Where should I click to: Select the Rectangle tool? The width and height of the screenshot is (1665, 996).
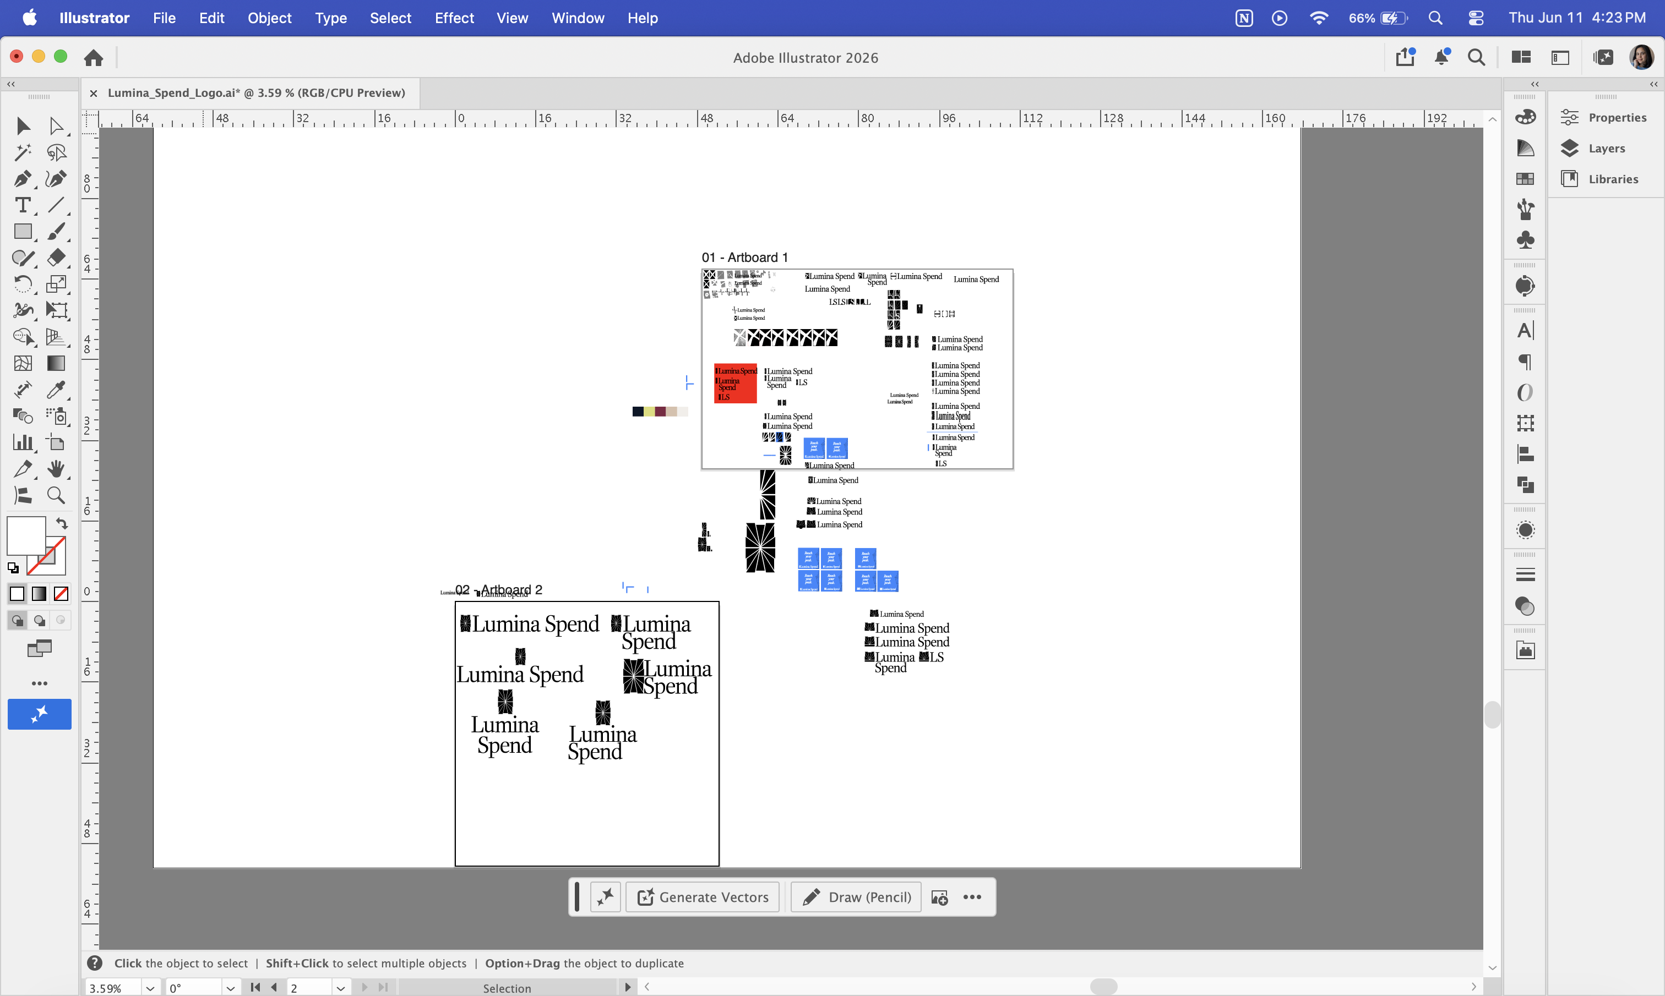(23, 232)
